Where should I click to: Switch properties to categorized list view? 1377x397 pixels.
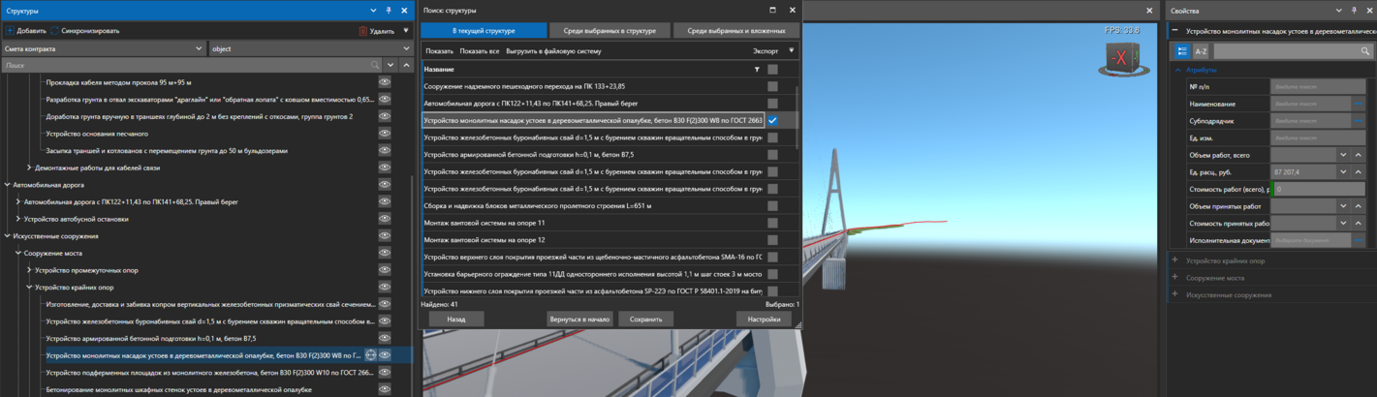[1182, 51]
